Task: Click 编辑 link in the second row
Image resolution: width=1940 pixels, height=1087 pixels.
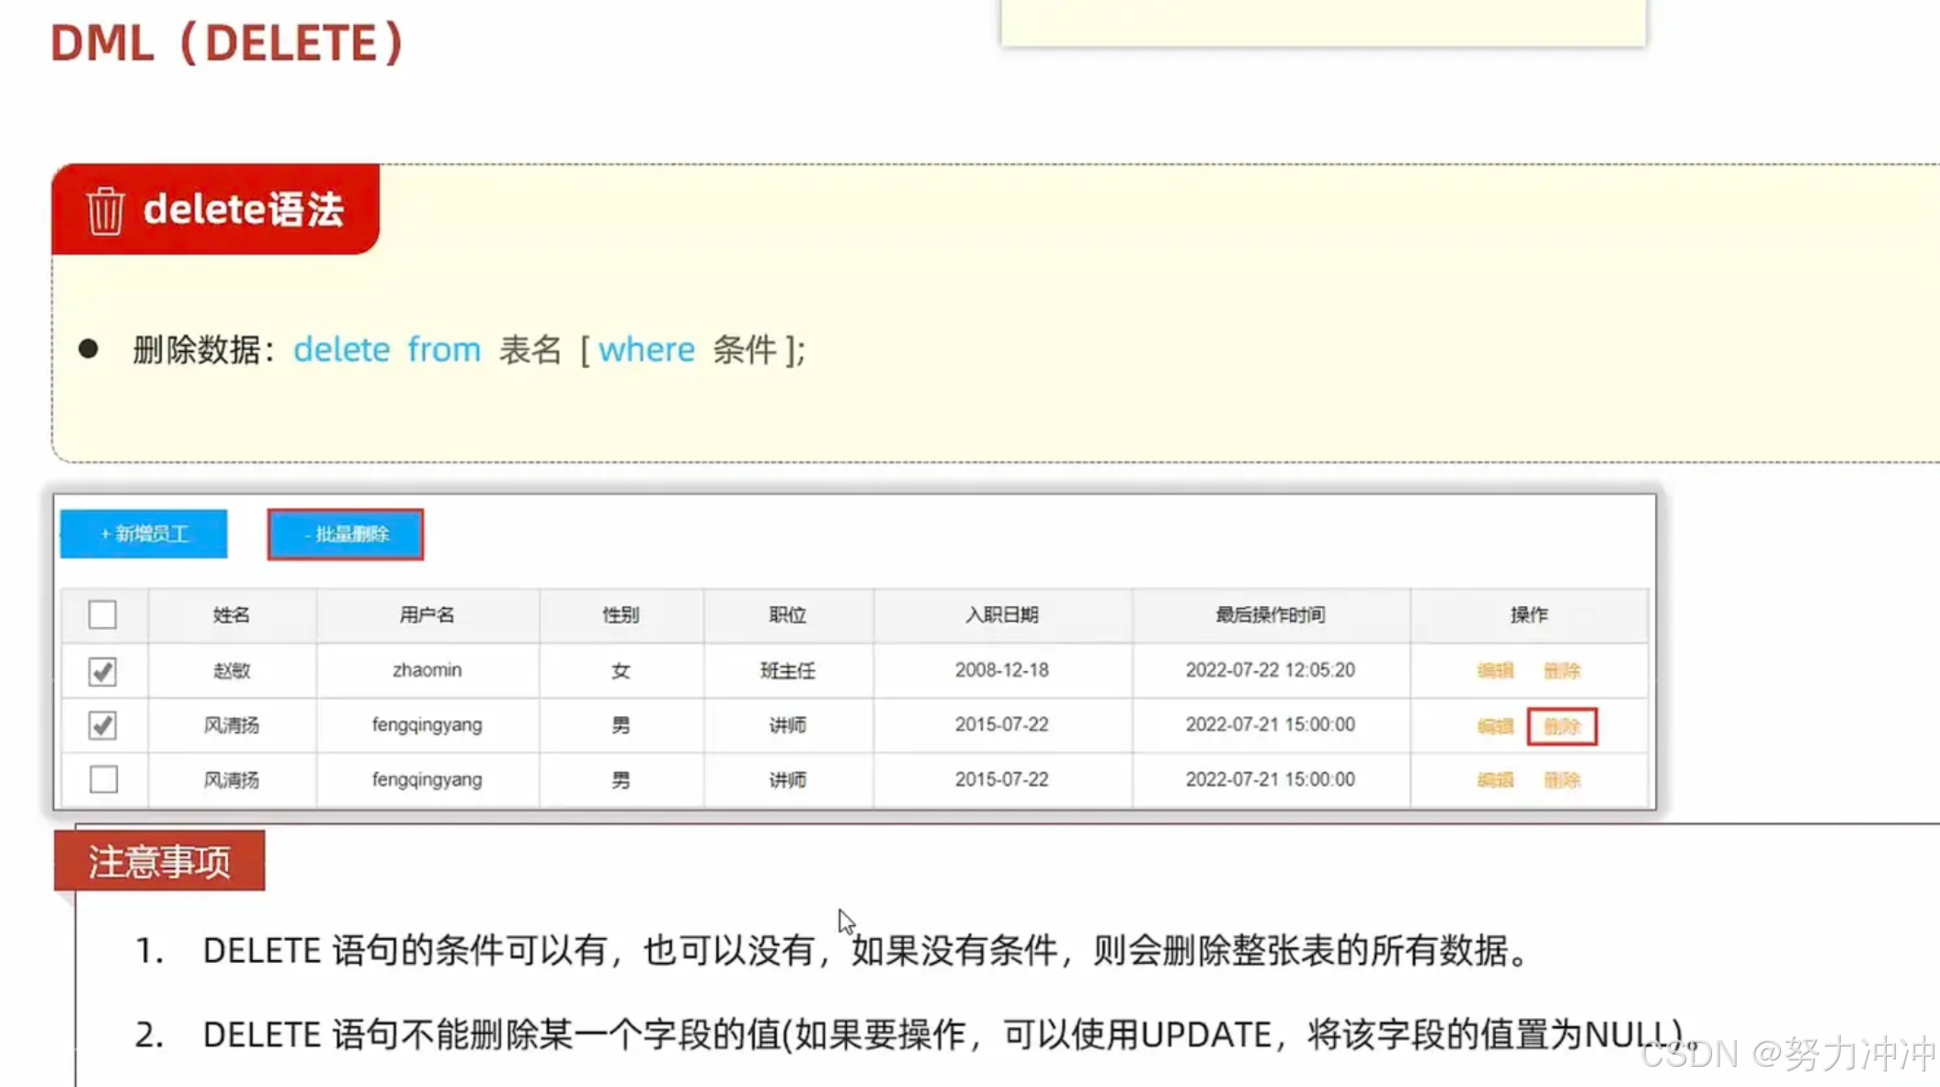Action: point(1494,727)
